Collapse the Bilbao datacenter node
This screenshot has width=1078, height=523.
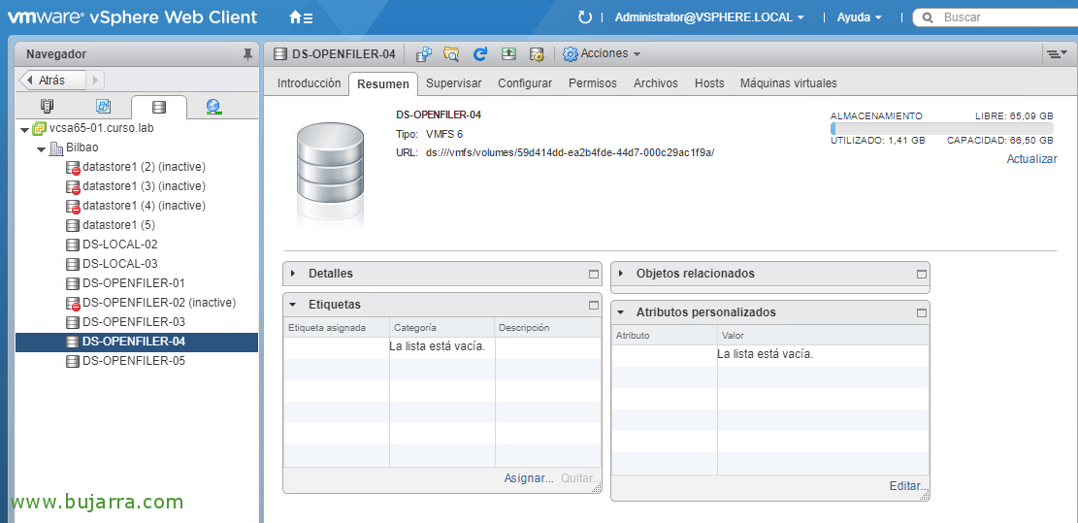point(42,149)
